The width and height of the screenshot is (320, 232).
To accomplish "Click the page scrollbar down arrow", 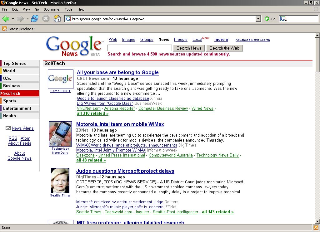I will (x=317, y=221).
